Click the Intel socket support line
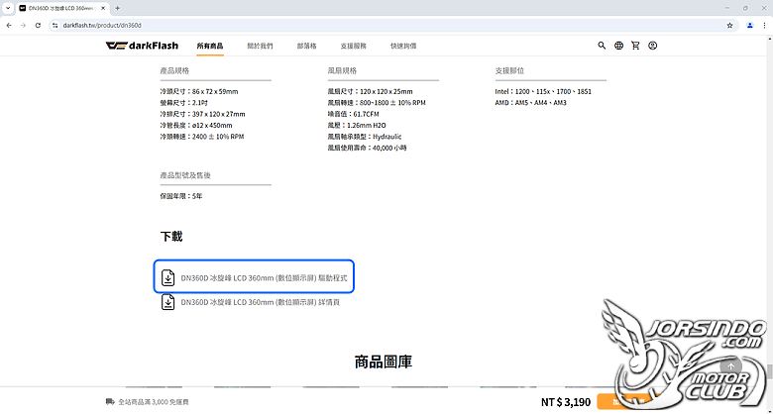 click(x=543, y=92)
